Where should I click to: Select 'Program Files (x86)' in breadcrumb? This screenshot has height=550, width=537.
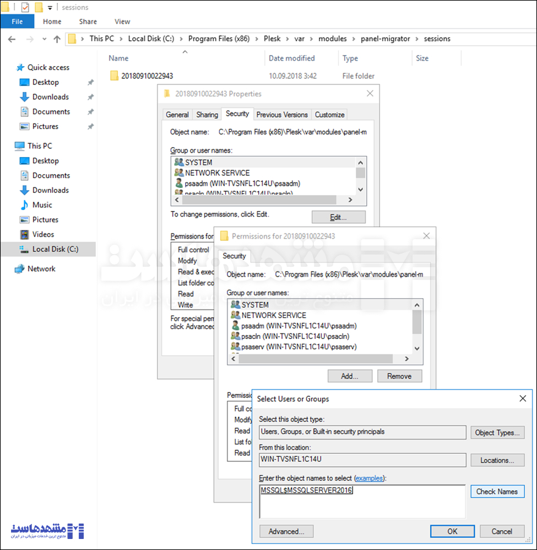(x=219, y=39)
